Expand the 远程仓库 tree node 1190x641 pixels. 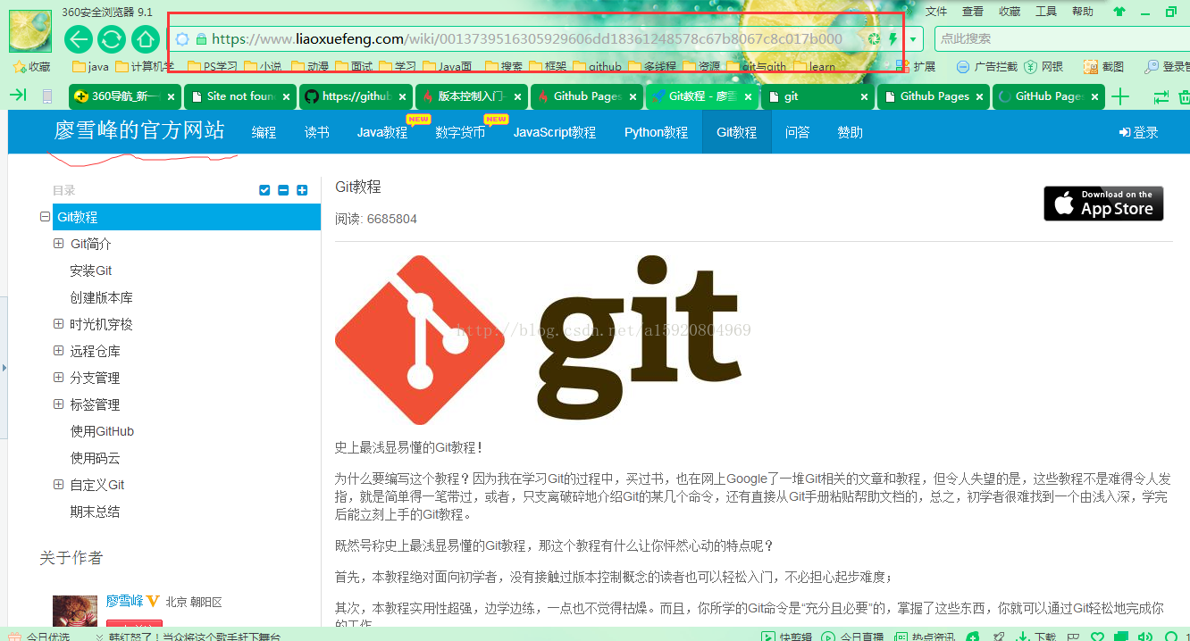pyautogui.click(x=59, y=351)
